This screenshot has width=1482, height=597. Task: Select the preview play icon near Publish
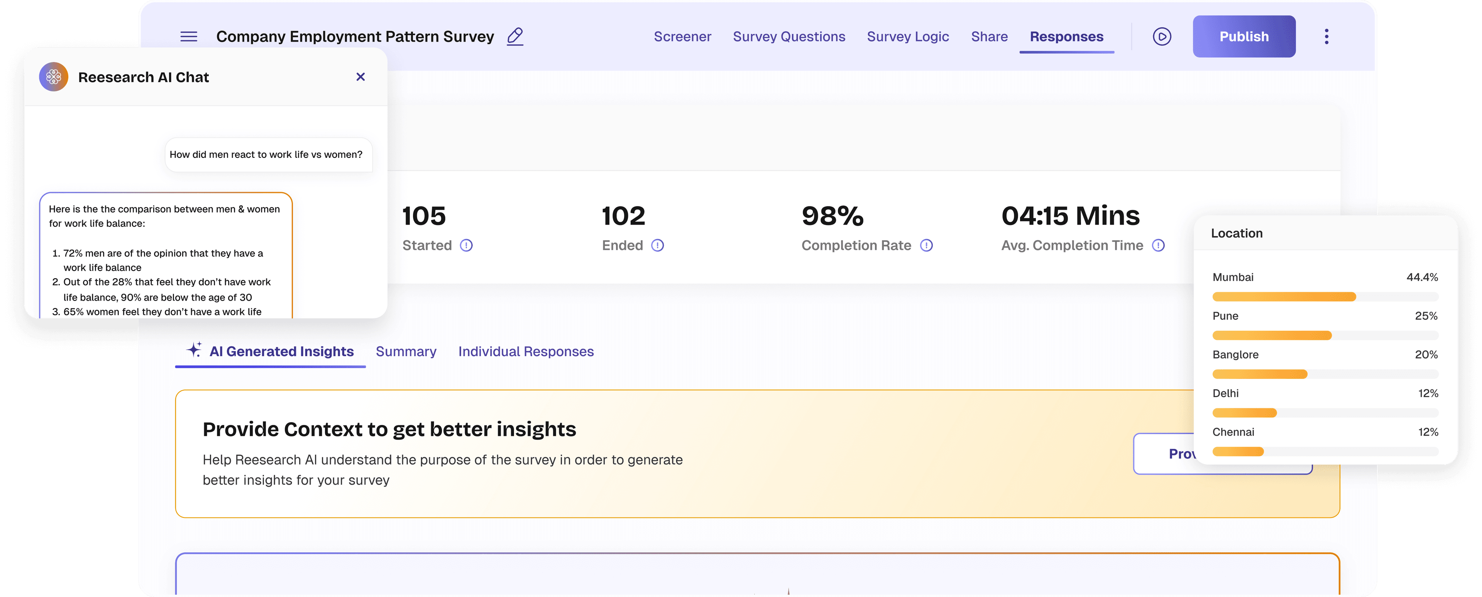(x=1162, y=36)
